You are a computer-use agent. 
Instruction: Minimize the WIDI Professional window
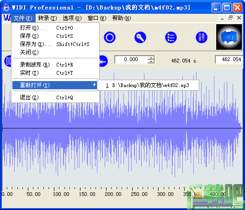(216, 7)
